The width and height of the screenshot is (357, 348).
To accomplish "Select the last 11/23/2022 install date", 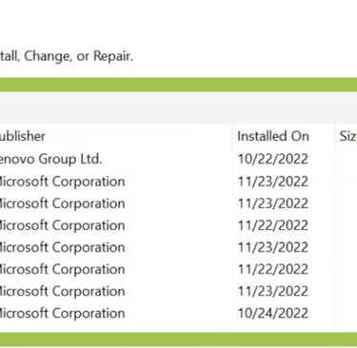I will point(273,291).
